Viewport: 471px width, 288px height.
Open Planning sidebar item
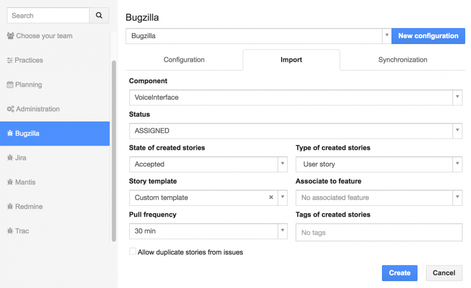[x=54, y=84]
